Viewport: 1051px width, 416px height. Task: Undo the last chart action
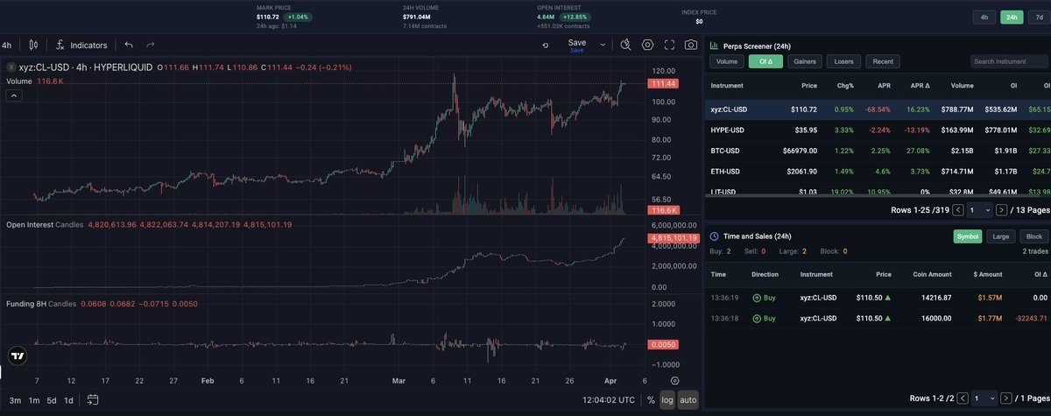[x=129, y=45]
